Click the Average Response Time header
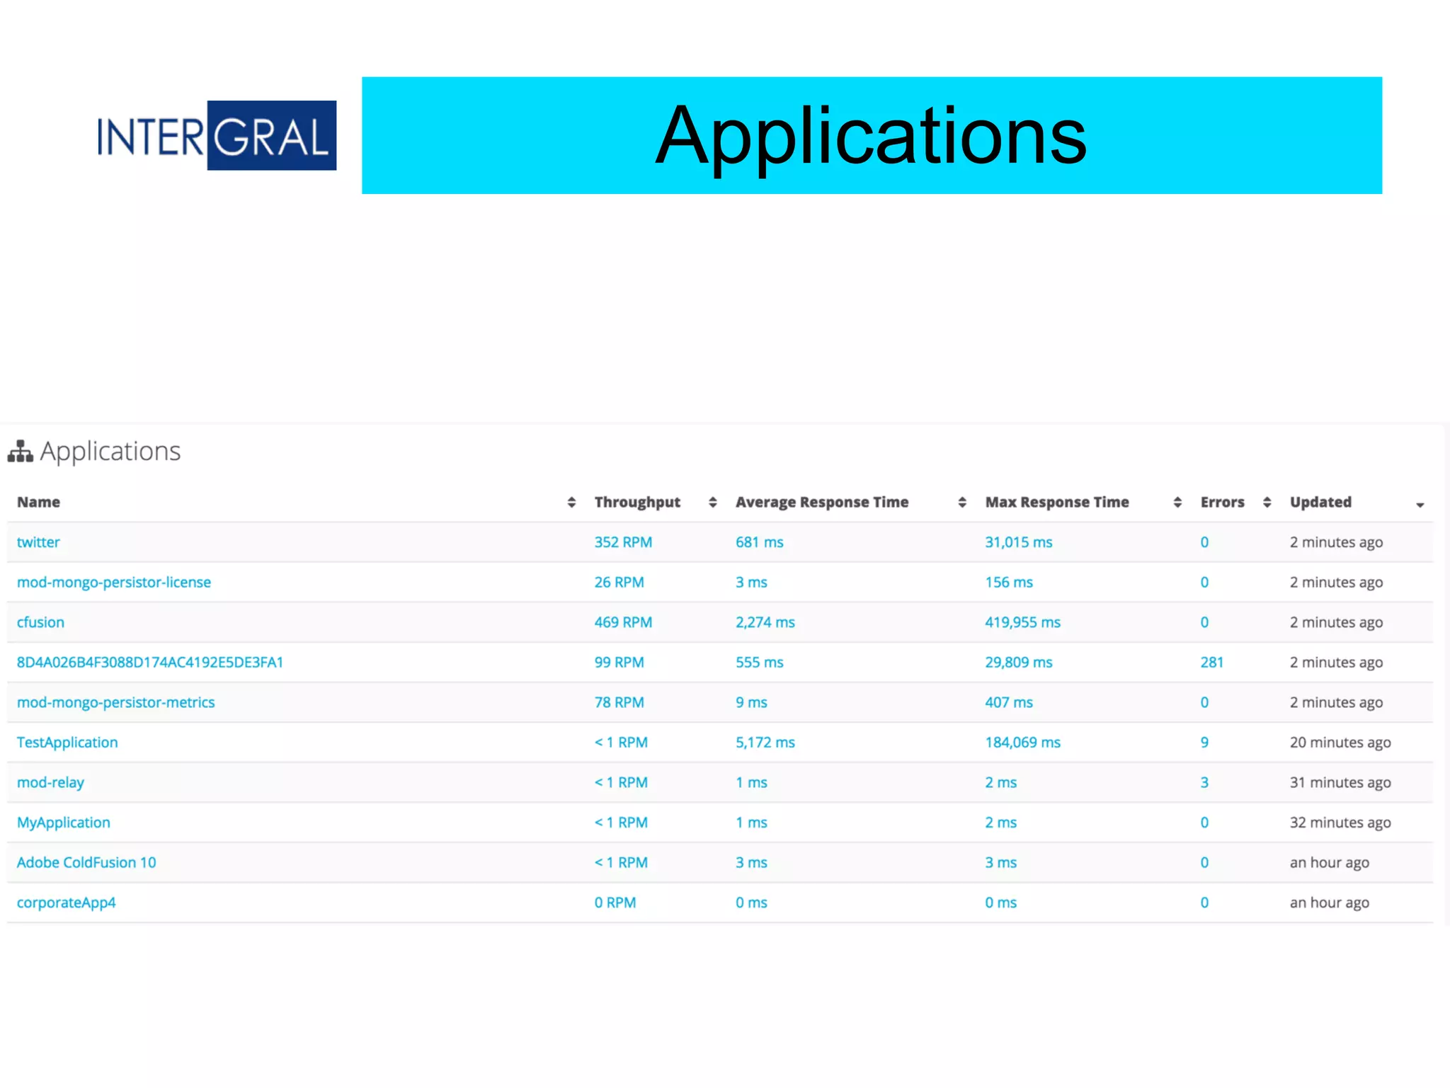This screenshot has width=1450, height=1088. tap(821, 502)
